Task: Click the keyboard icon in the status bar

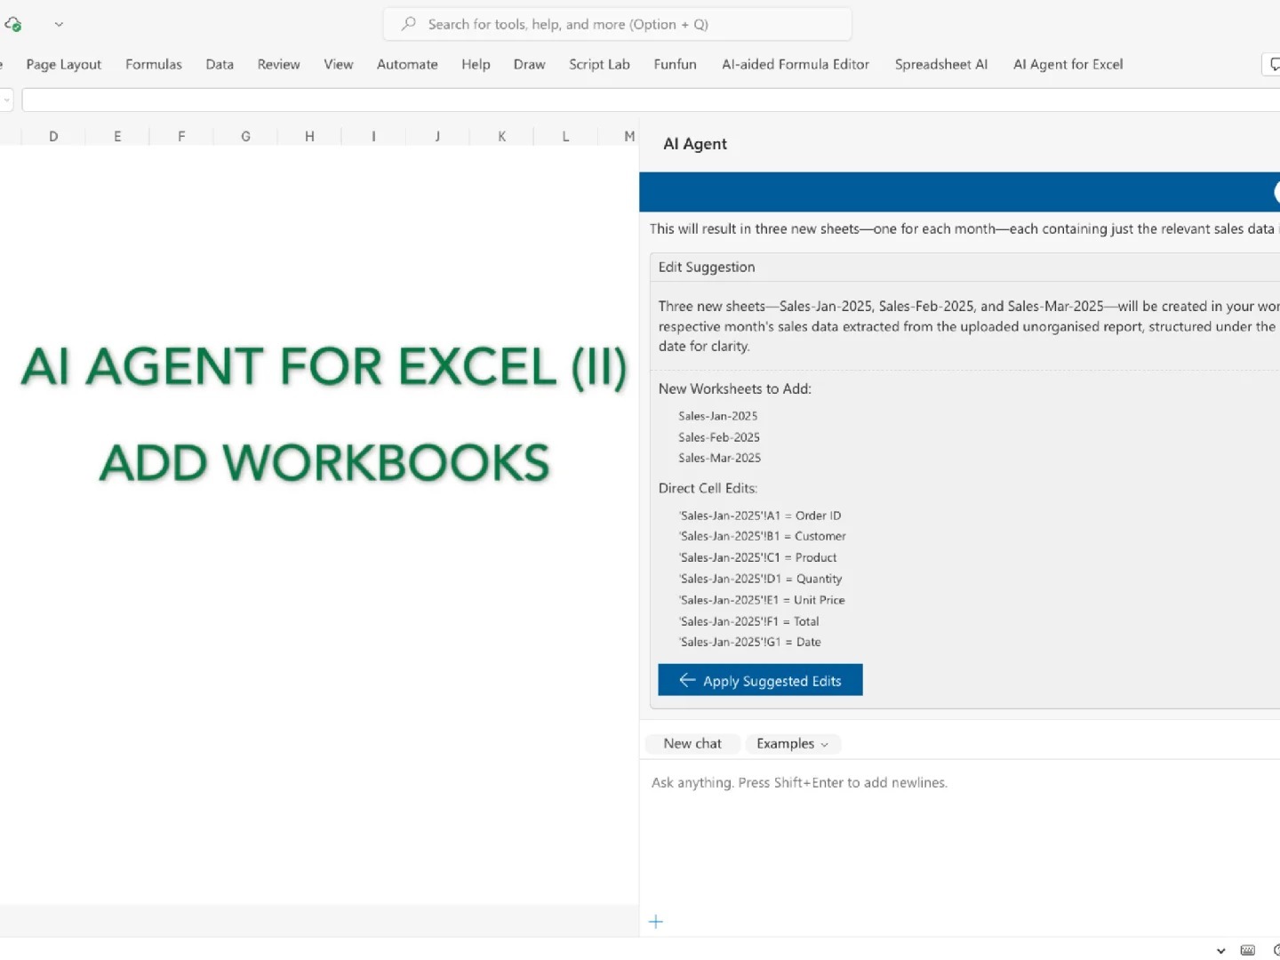Action: pyautogui.click(x=1246, y=950)
